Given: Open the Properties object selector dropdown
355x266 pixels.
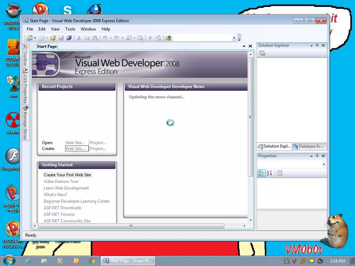Looking at the screenshot, I should click(324, 164).
